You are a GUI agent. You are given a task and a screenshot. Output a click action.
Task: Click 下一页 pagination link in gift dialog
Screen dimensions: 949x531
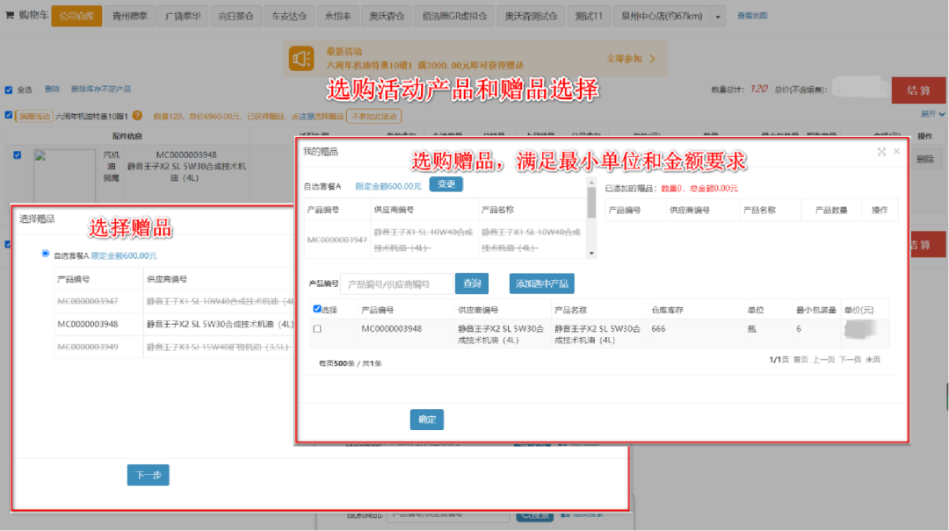coord(849,361)
